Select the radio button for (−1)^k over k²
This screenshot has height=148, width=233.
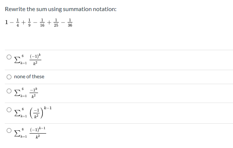point(9,57)
